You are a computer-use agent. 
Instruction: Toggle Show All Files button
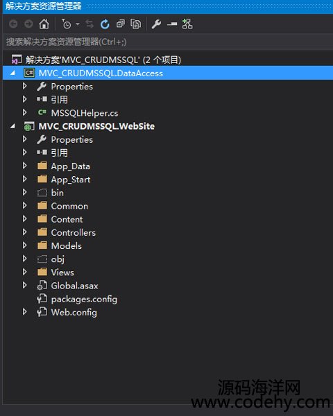point(136,24)
